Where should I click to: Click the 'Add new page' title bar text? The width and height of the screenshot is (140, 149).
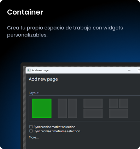(x=40, y=70)
